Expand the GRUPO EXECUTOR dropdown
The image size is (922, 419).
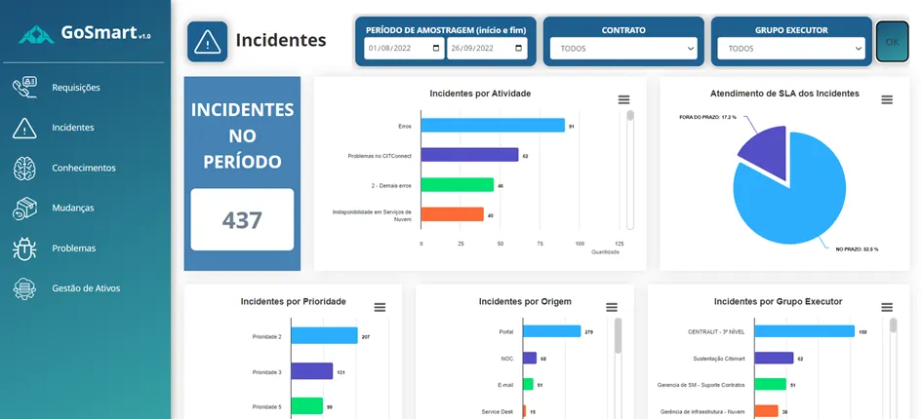pyautogui.click(x=791, y=49)
